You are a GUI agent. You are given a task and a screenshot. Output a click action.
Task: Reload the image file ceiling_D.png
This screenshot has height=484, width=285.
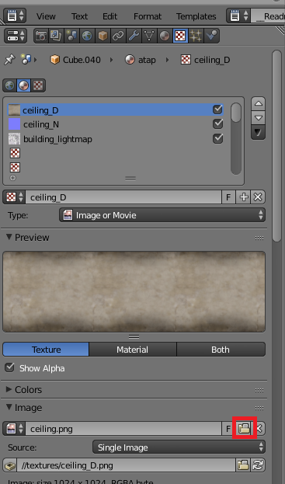tap(258, 465)
